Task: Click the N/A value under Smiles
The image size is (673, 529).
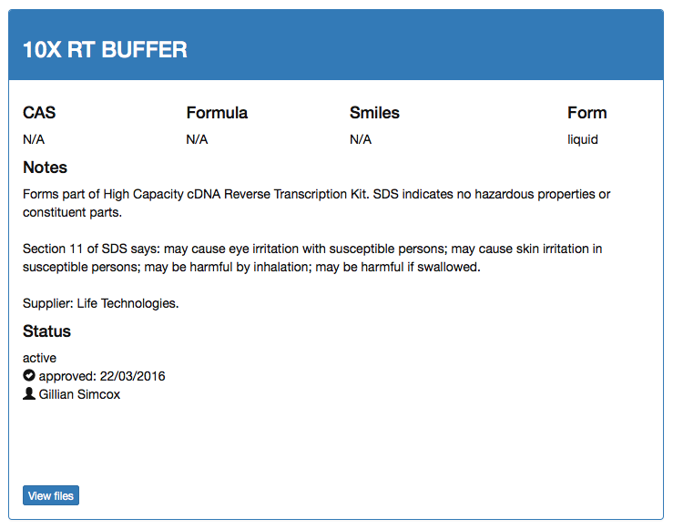Action: (x=361, y=139)
